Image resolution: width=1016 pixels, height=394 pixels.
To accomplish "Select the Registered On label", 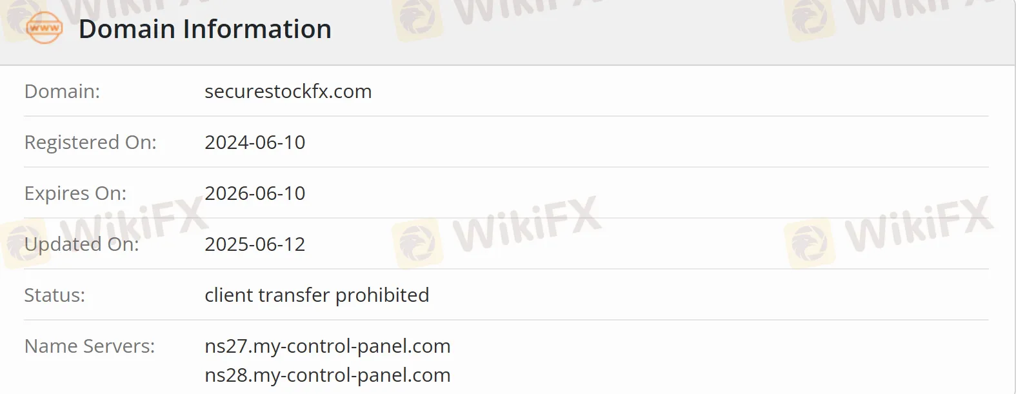I will [x=90, y=143].
